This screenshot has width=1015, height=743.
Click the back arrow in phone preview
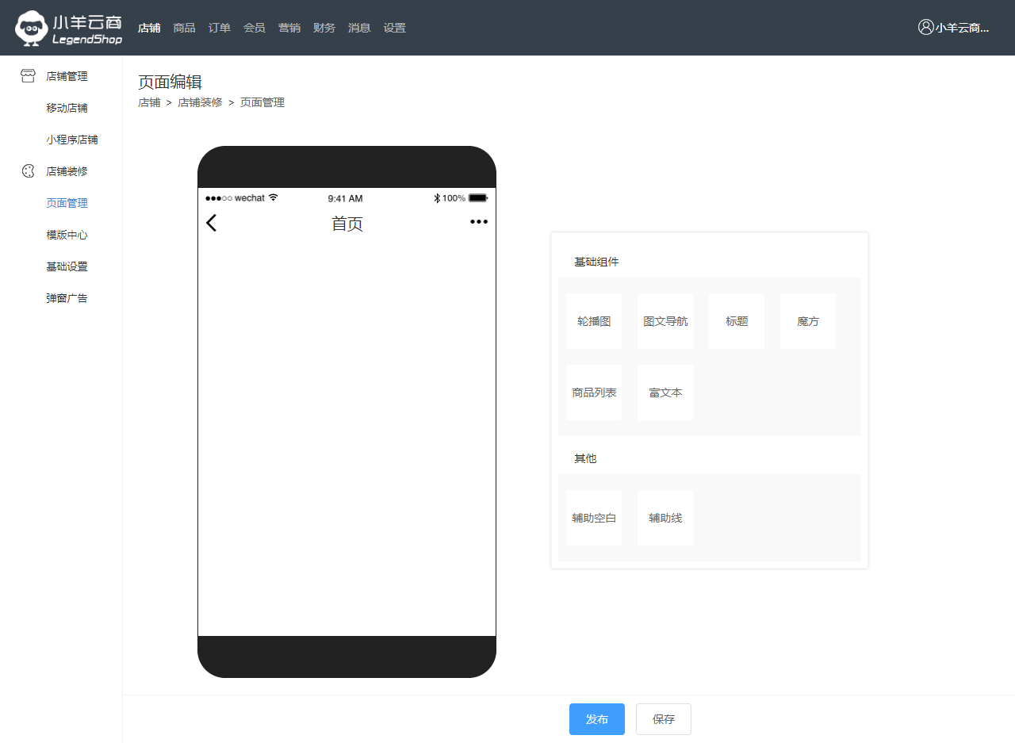pos(211,223)
